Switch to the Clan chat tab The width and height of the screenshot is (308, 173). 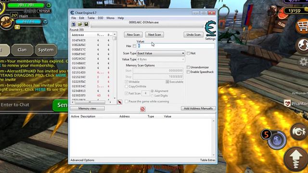pos(22,50)
